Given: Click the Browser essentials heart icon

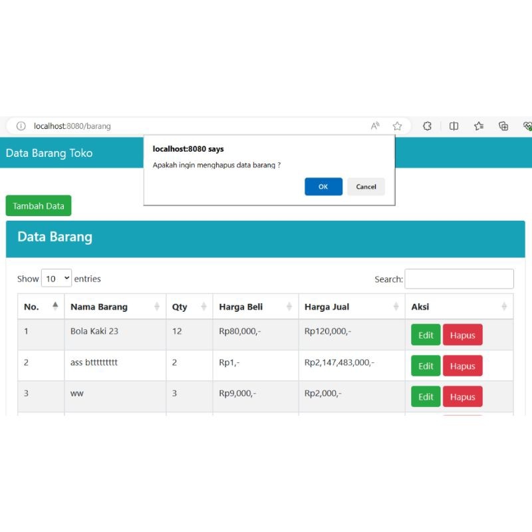Looking at the screenshot, I should (x=527, y=126).
